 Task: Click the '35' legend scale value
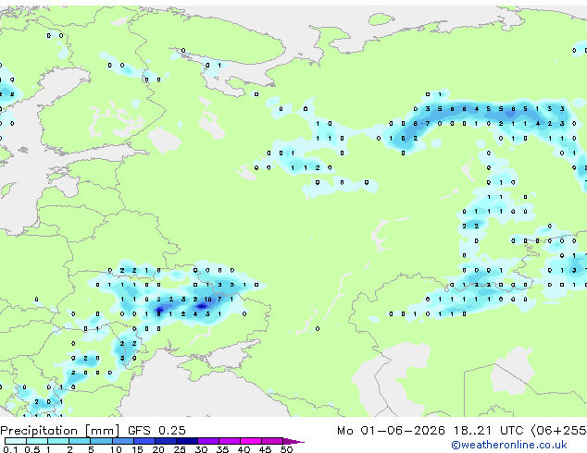click(222, 449)
